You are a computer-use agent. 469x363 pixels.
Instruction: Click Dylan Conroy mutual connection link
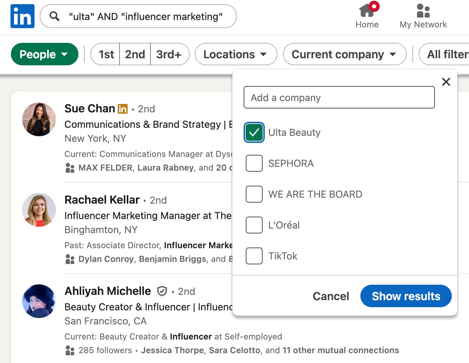click(106, 259)
